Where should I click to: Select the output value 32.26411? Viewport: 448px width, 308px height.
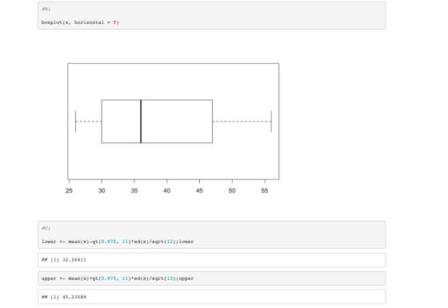[x=74, y=260]
